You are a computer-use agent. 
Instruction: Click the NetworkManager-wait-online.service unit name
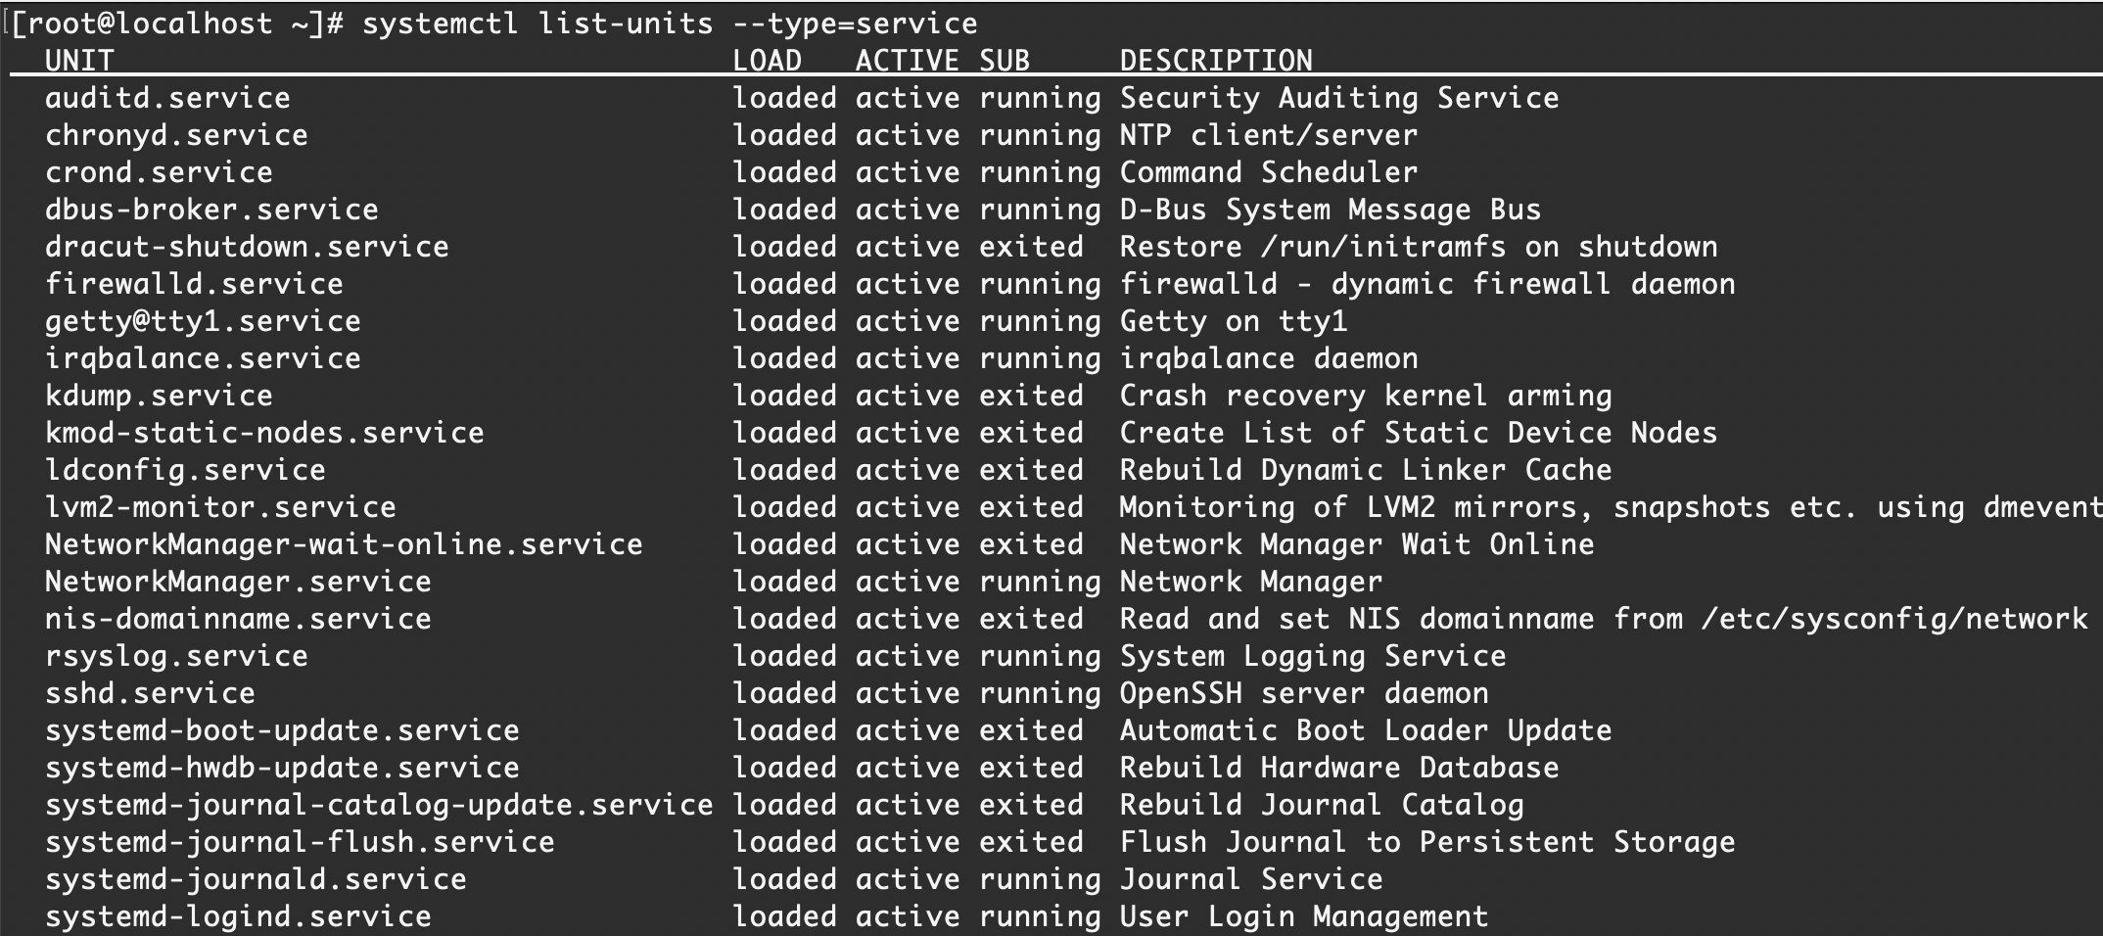point(344,544)
